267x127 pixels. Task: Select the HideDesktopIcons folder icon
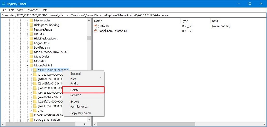click(31, 39)
